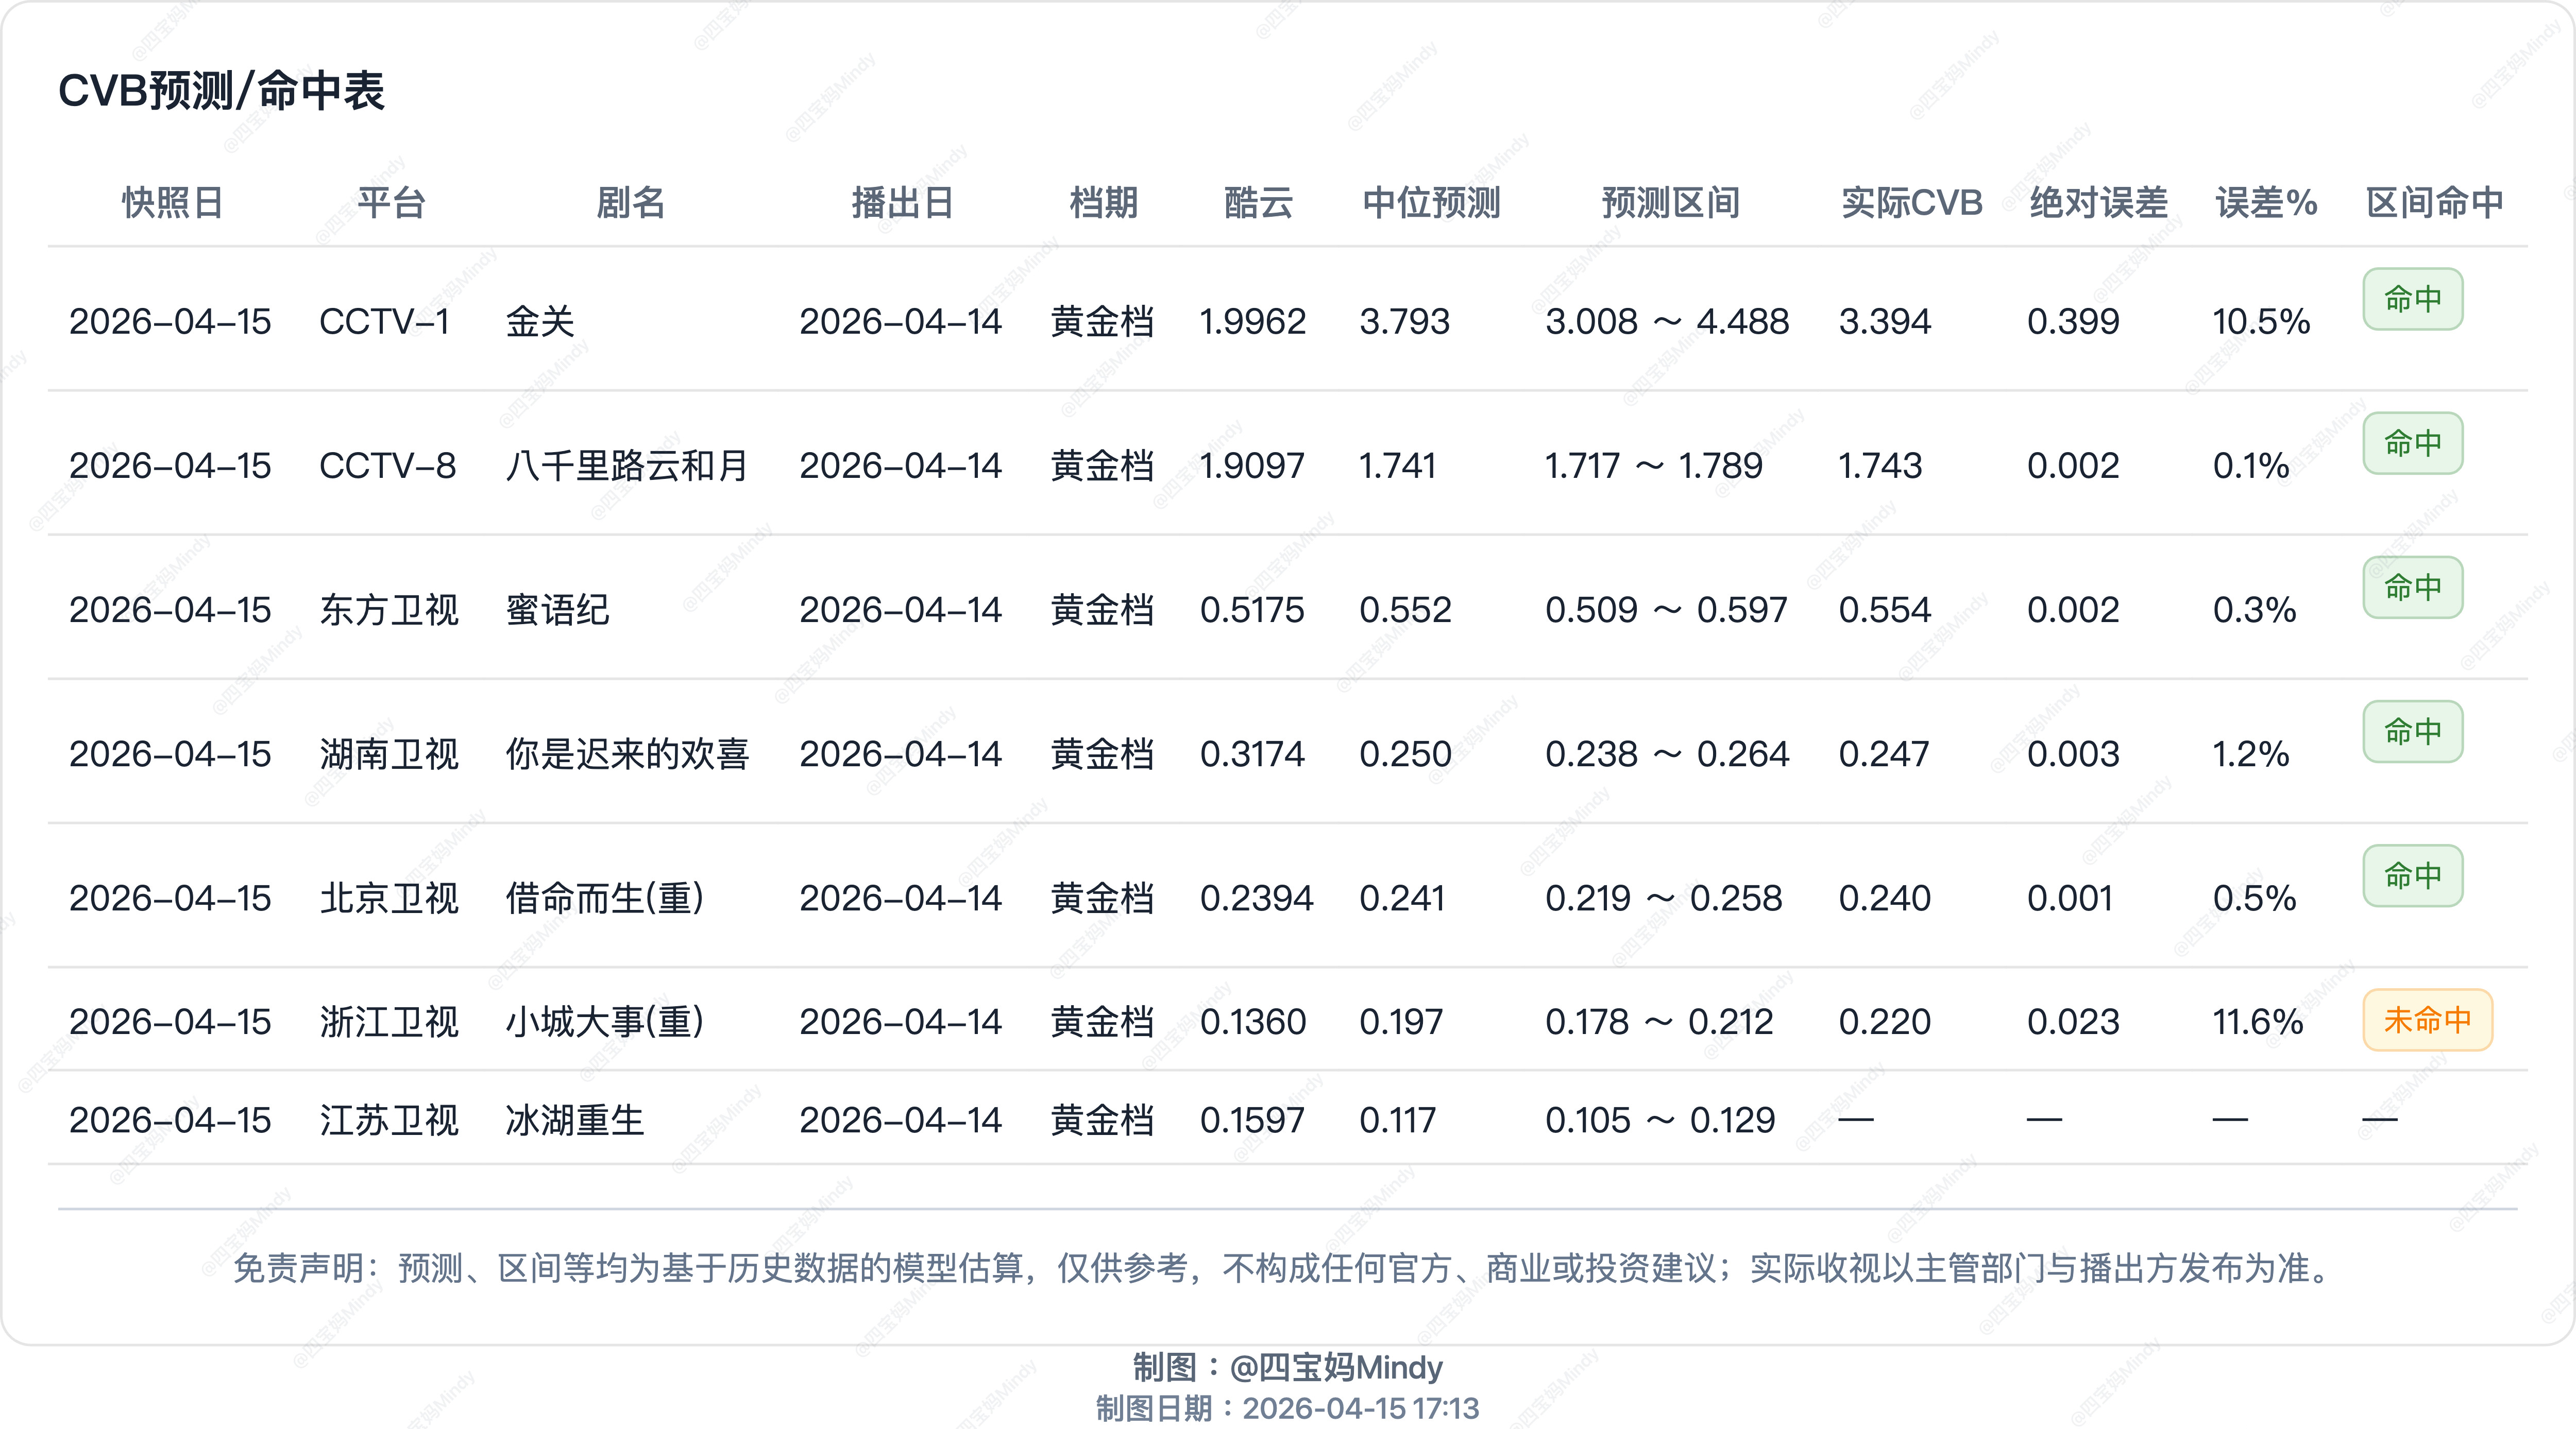Image resolution: width=2576 pixels, height=1429 pixels.
Task: Select the 快照日 column header
Action: point(172,203)
